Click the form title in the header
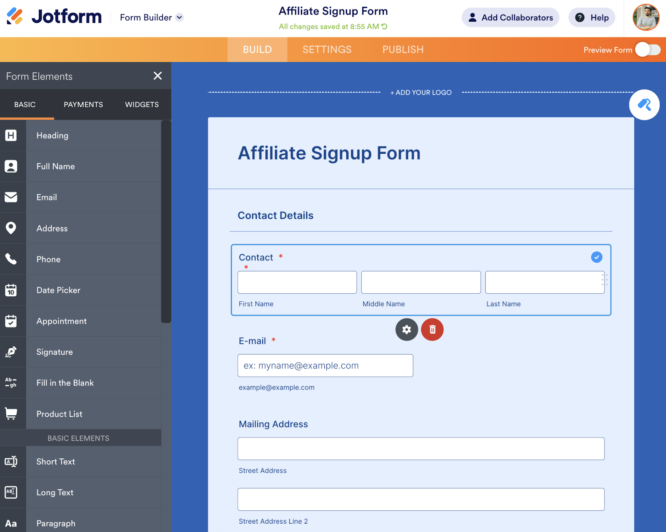The height and width of the screenshot is (532, 666). pos(333,11)
